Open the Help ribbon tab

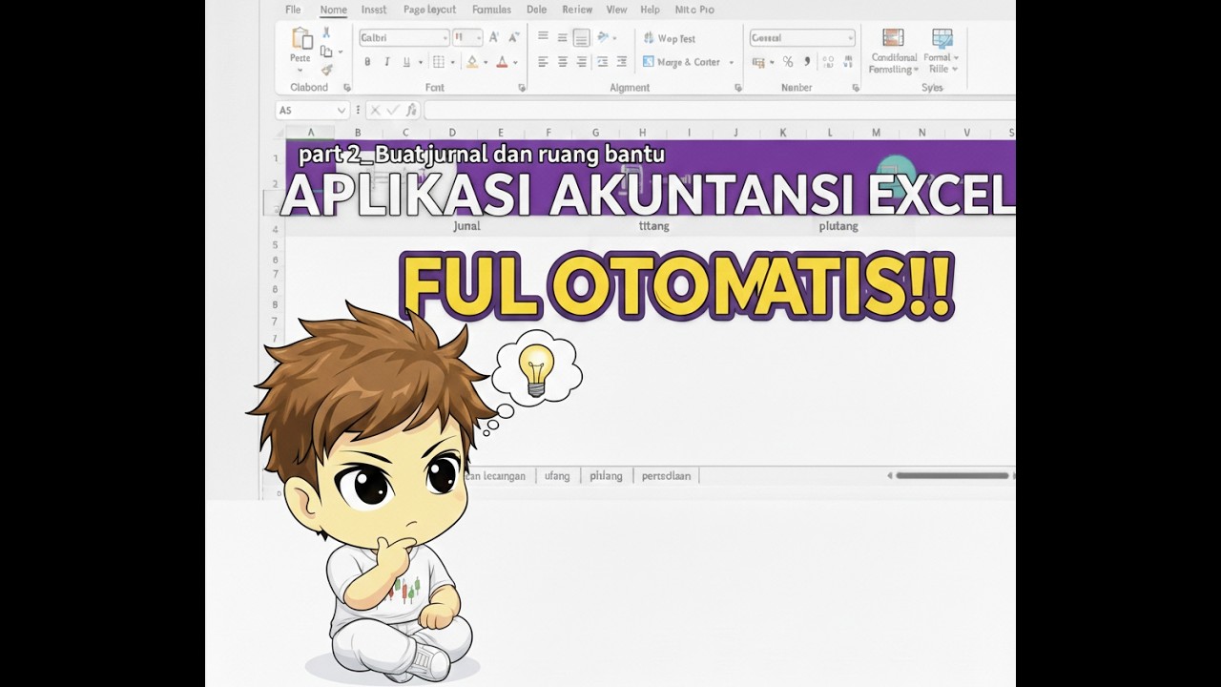650,10
